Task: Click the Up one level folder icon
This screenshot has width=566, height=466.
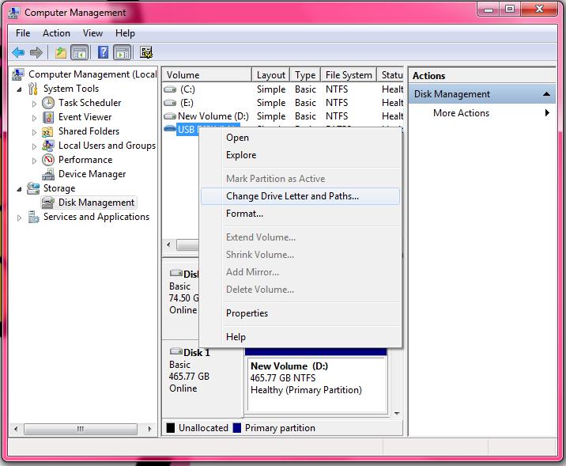Action: 61,53
